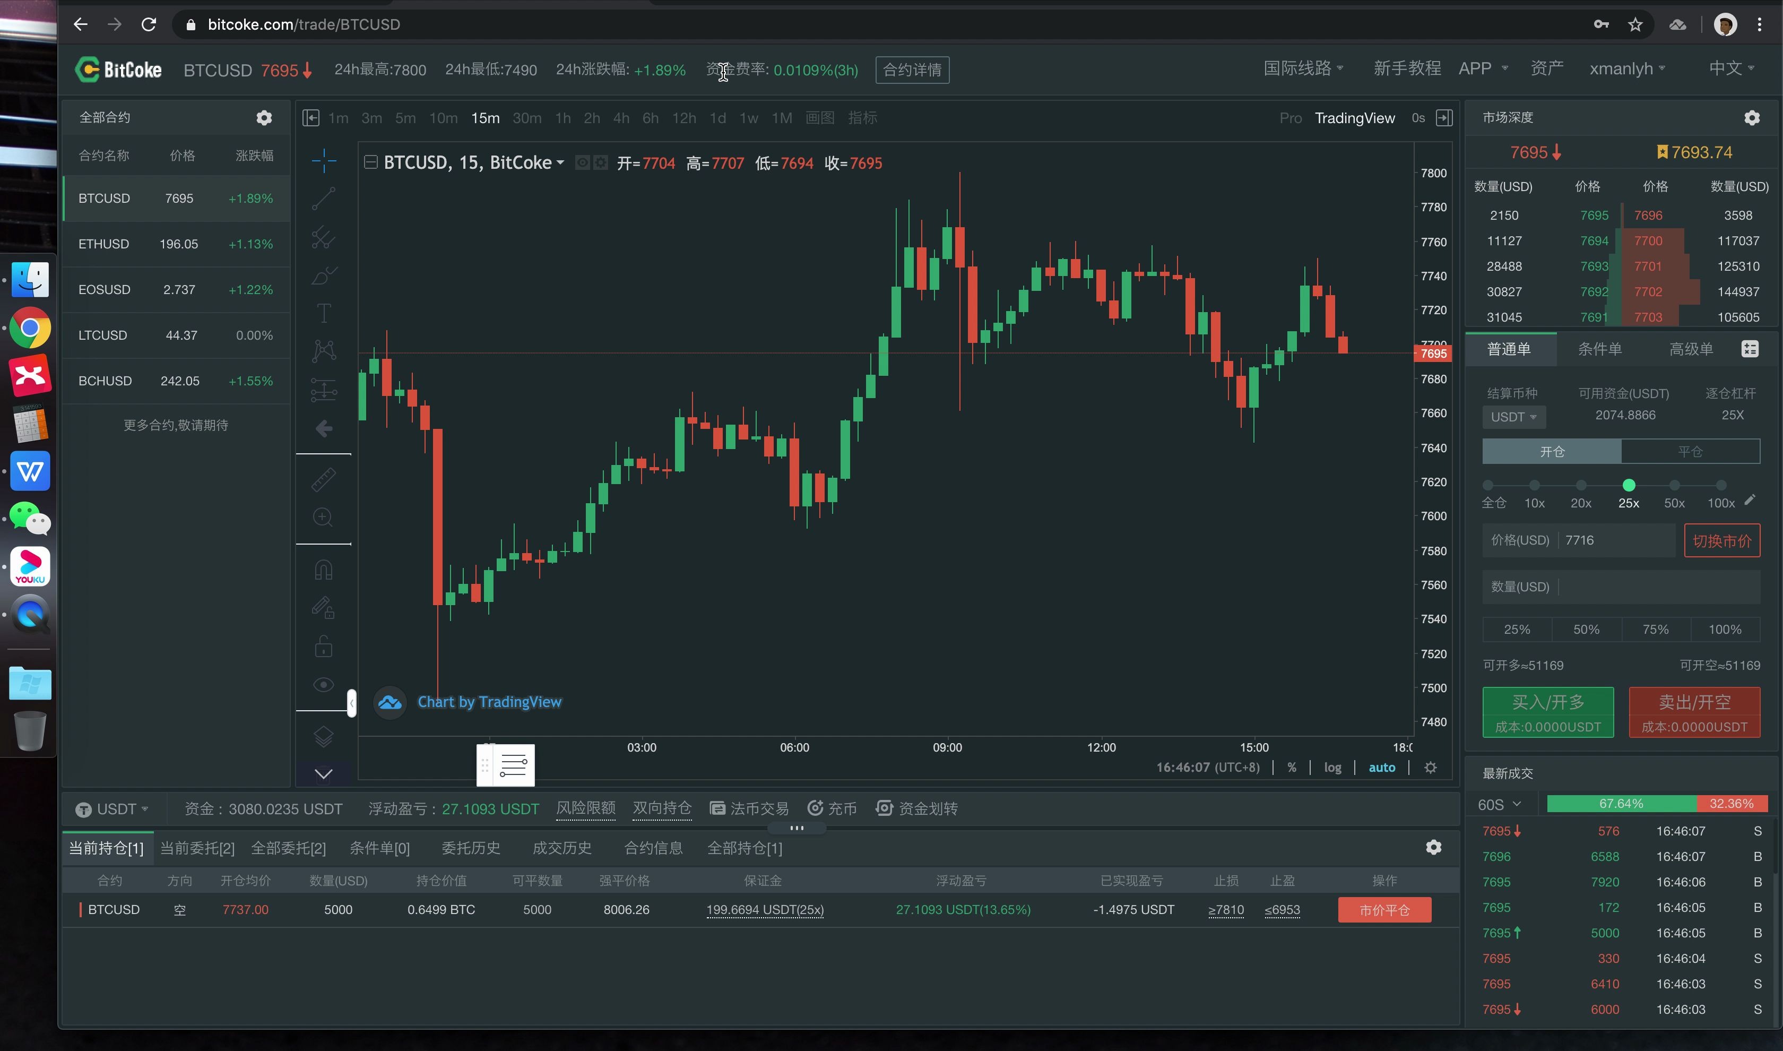Select the zoom in tool
Image resolution: width=1783 pixels, height=1051 pixels.
click(324, 517)
